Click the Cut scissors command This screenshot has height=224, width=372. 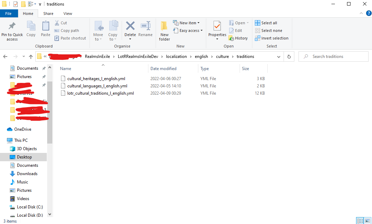click(61, 23)
